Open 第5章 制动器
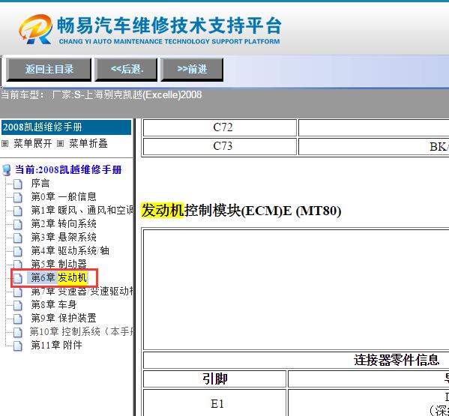Image resolution: width=449 pixels, height=416 pixels. click(58, 264)
